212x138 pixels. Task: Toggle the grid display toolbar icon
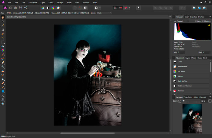pyautogui.click(x=115, y=8)
